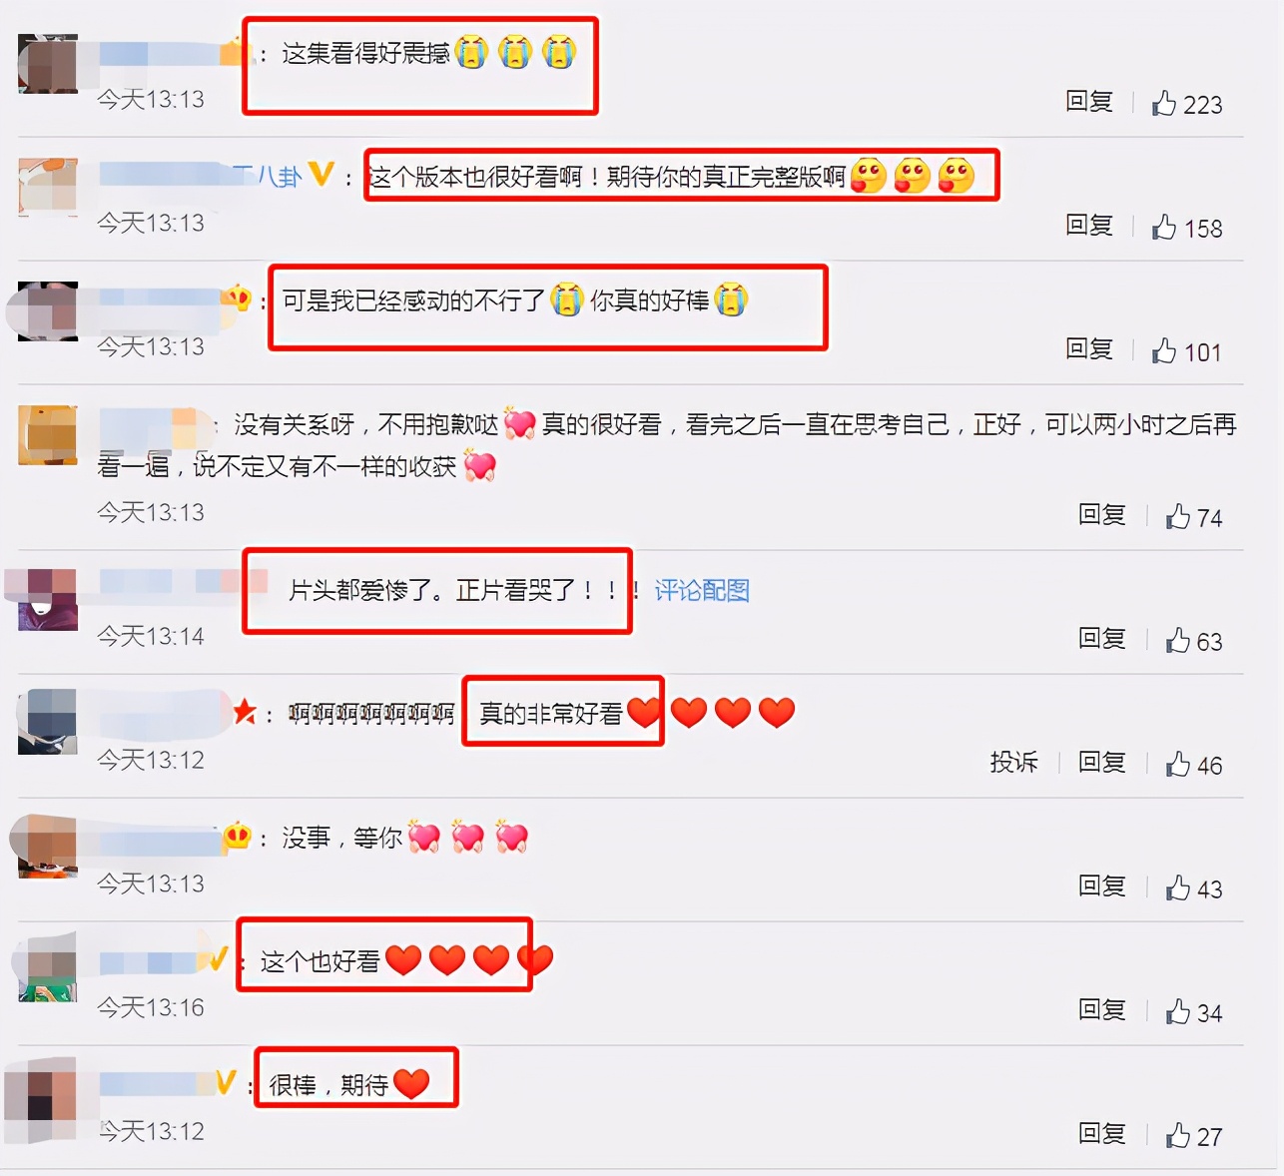Click 投诉 to report the comment

[1013, 763]
